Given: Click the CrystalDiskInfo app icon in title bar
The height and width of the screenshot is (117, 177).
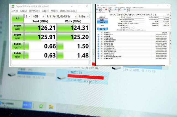Looking at the screenshot, I should 98,5.
